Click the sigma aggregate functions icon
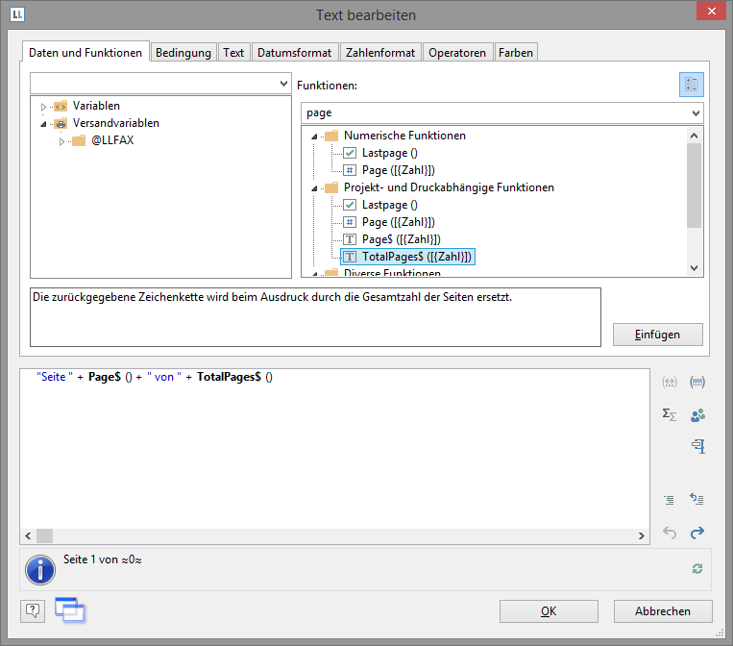Image resolution: width=733 pixels, height=646 pixels. point(670,414)
